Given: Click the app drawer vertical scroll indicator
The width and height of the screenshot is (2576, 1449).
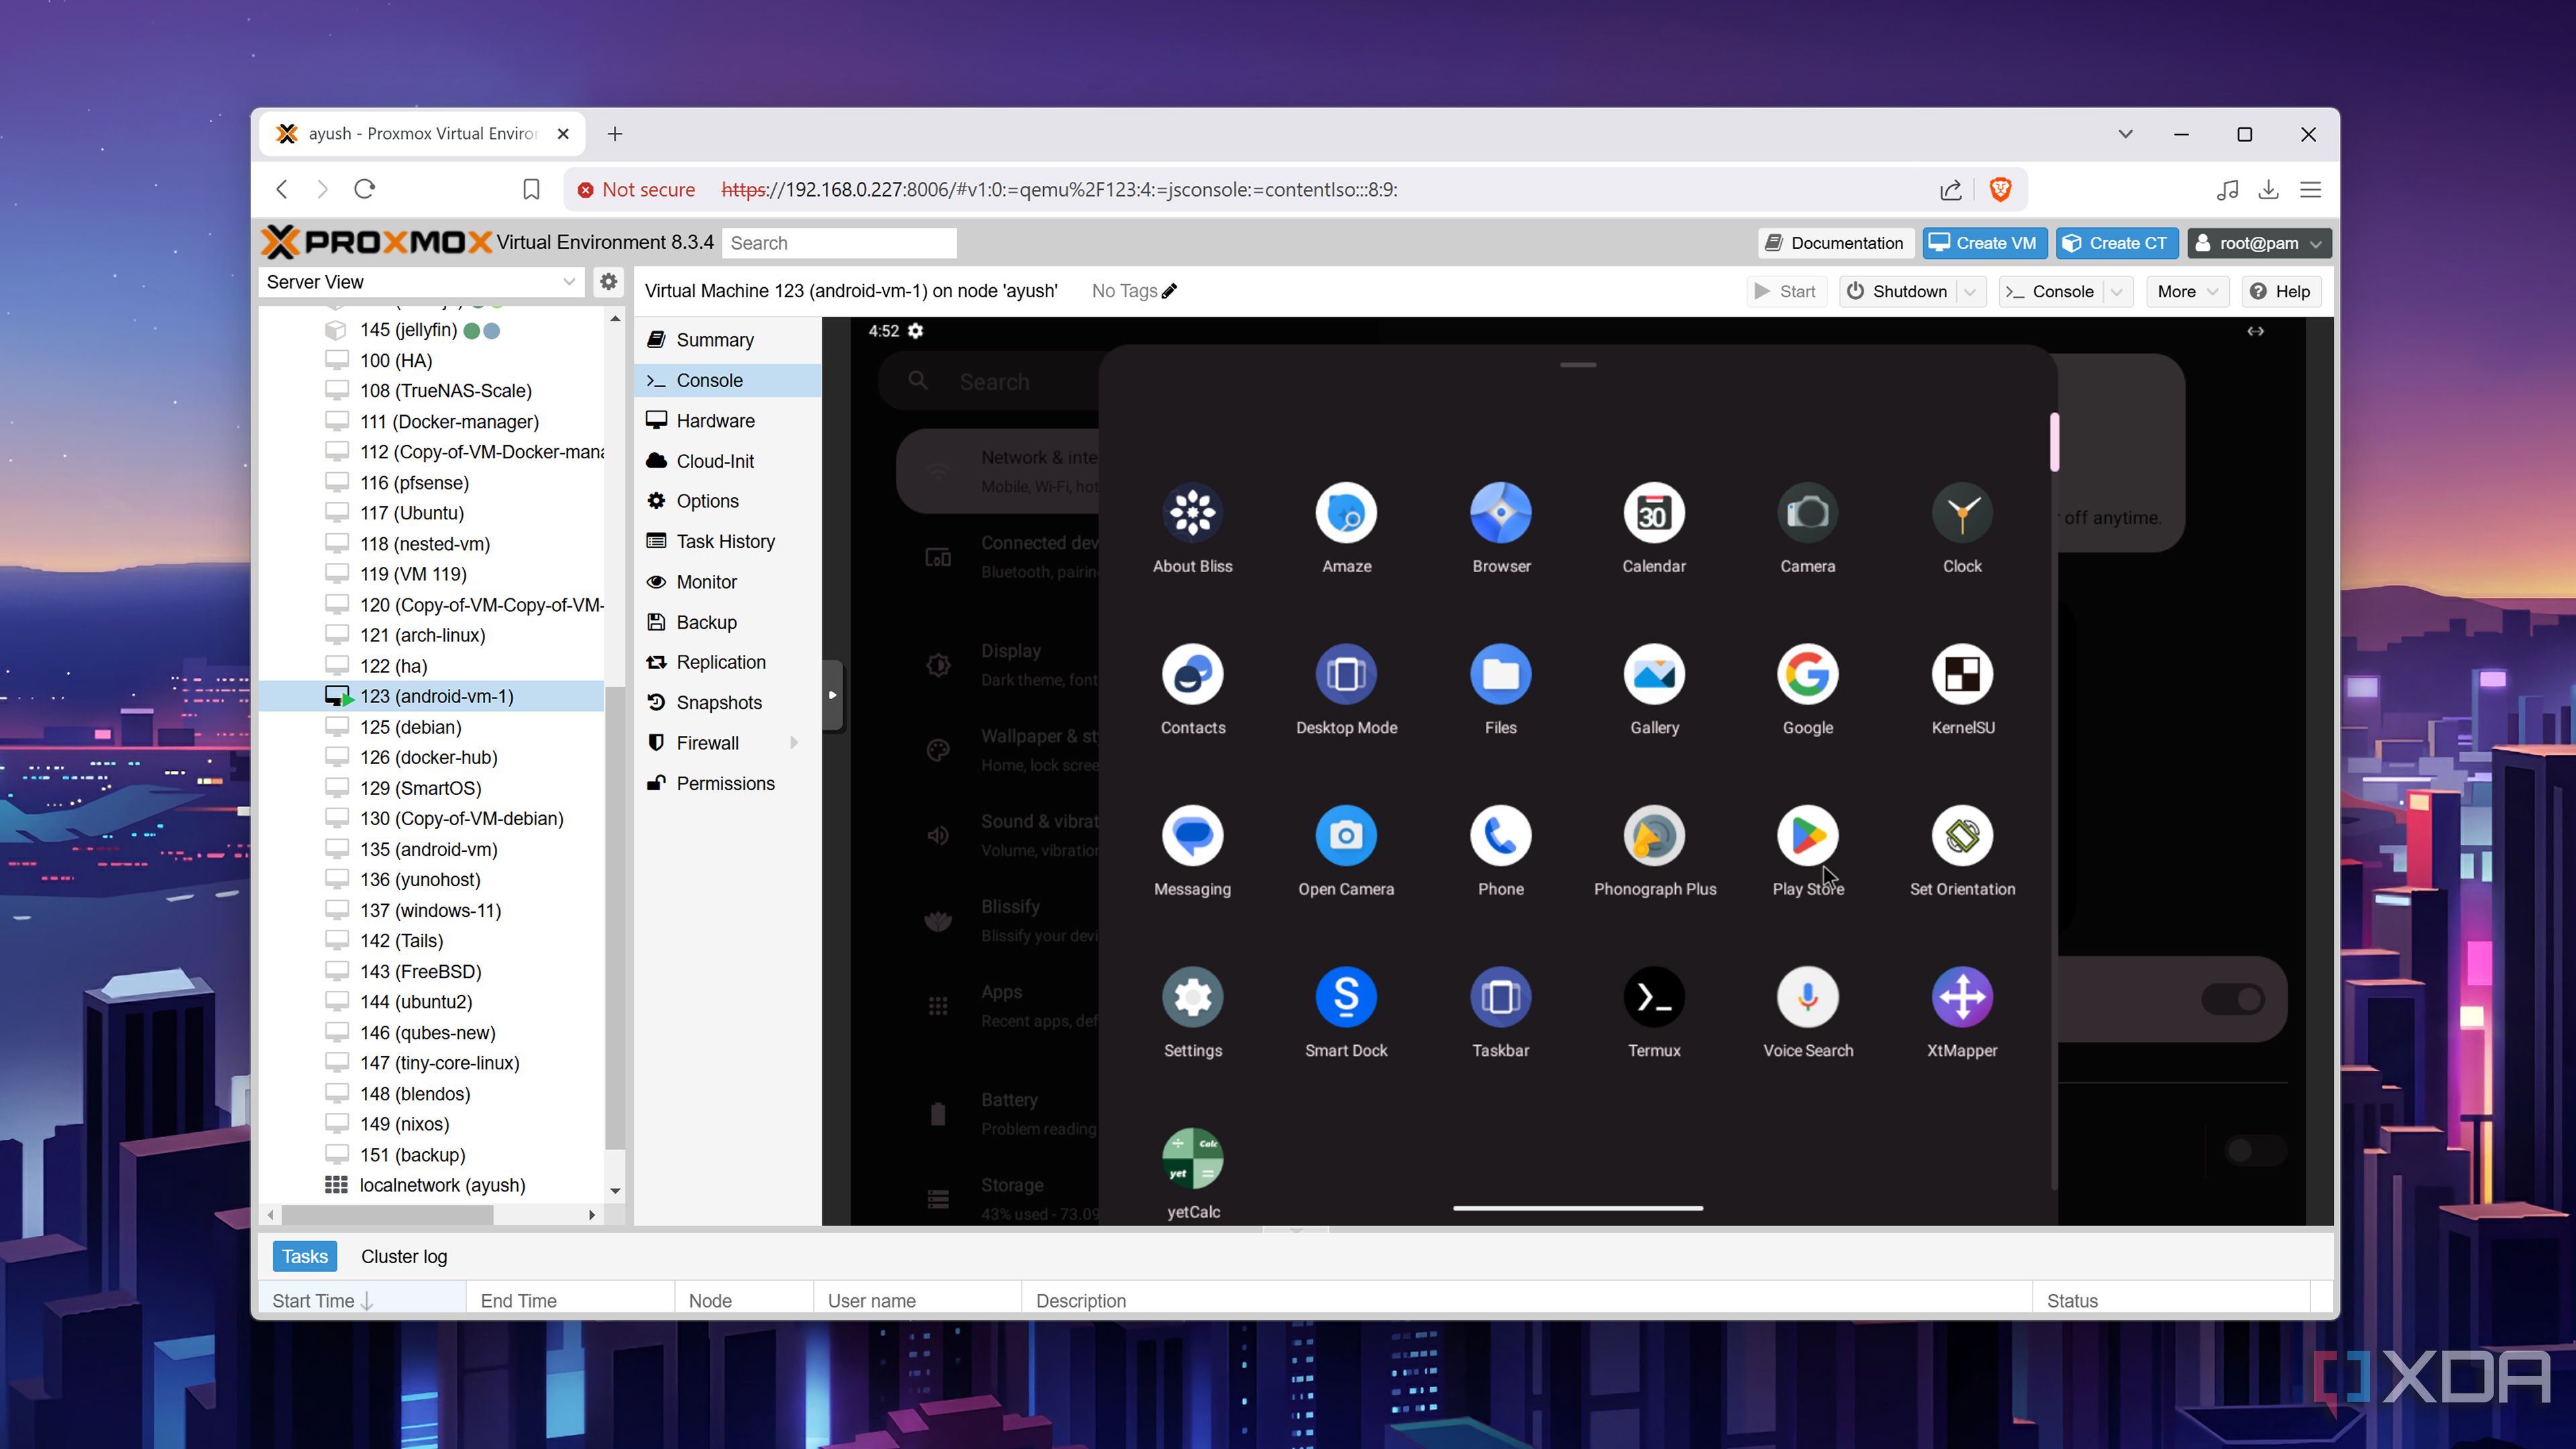Looking at the screenshot, I should click(2054, 441).
